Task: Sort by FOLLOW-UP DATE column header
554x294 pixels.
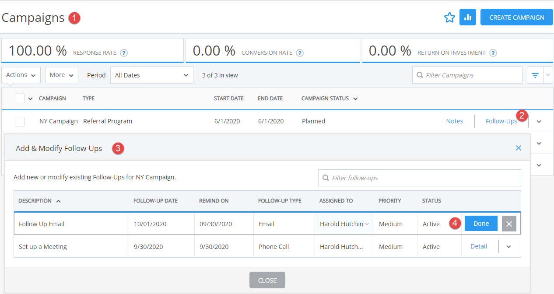Action: click(x=155, y=201)
